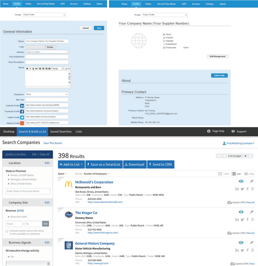Open Public Profile dropdown in right window
Image resolution: width=258 pixels, height=266 pixels.
[165, 15]
